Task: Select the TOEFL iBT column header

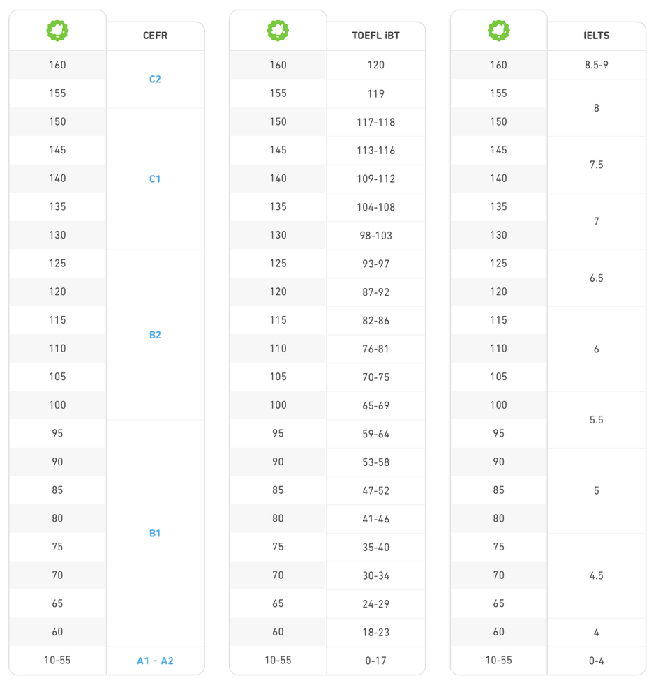Action: pos(375,36)
